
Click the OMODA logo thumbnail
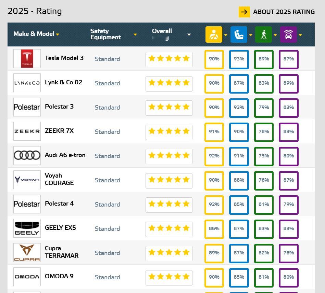pos(27,277)
